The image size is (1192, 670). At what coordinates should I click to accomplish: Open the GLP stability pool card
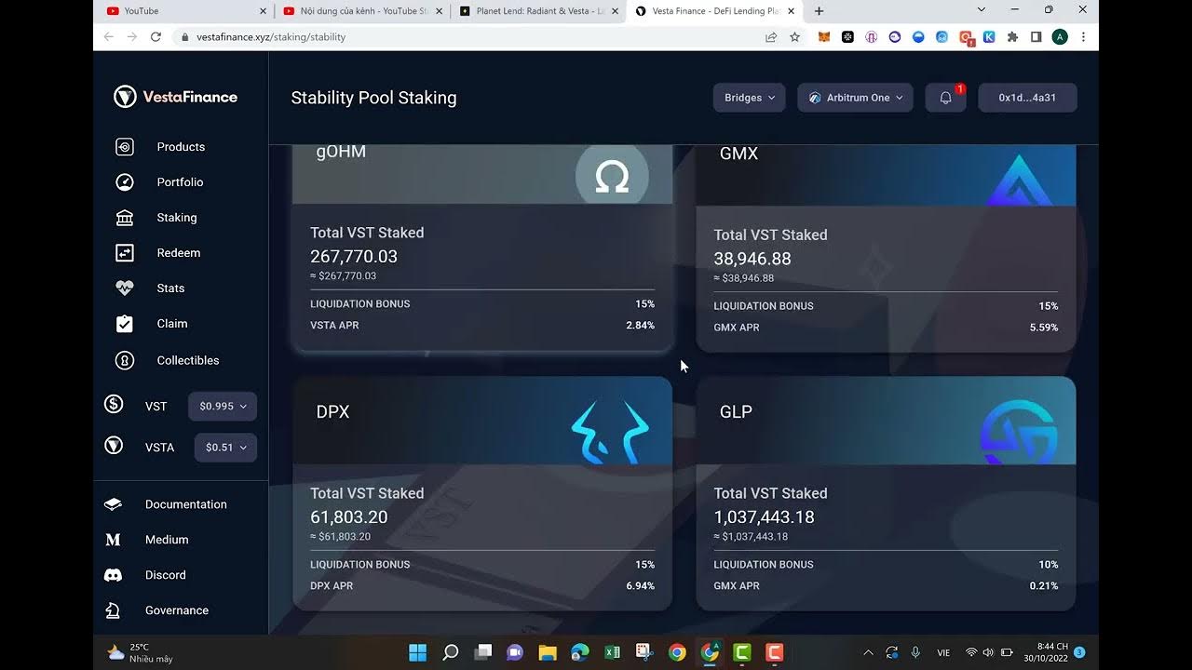886,493
